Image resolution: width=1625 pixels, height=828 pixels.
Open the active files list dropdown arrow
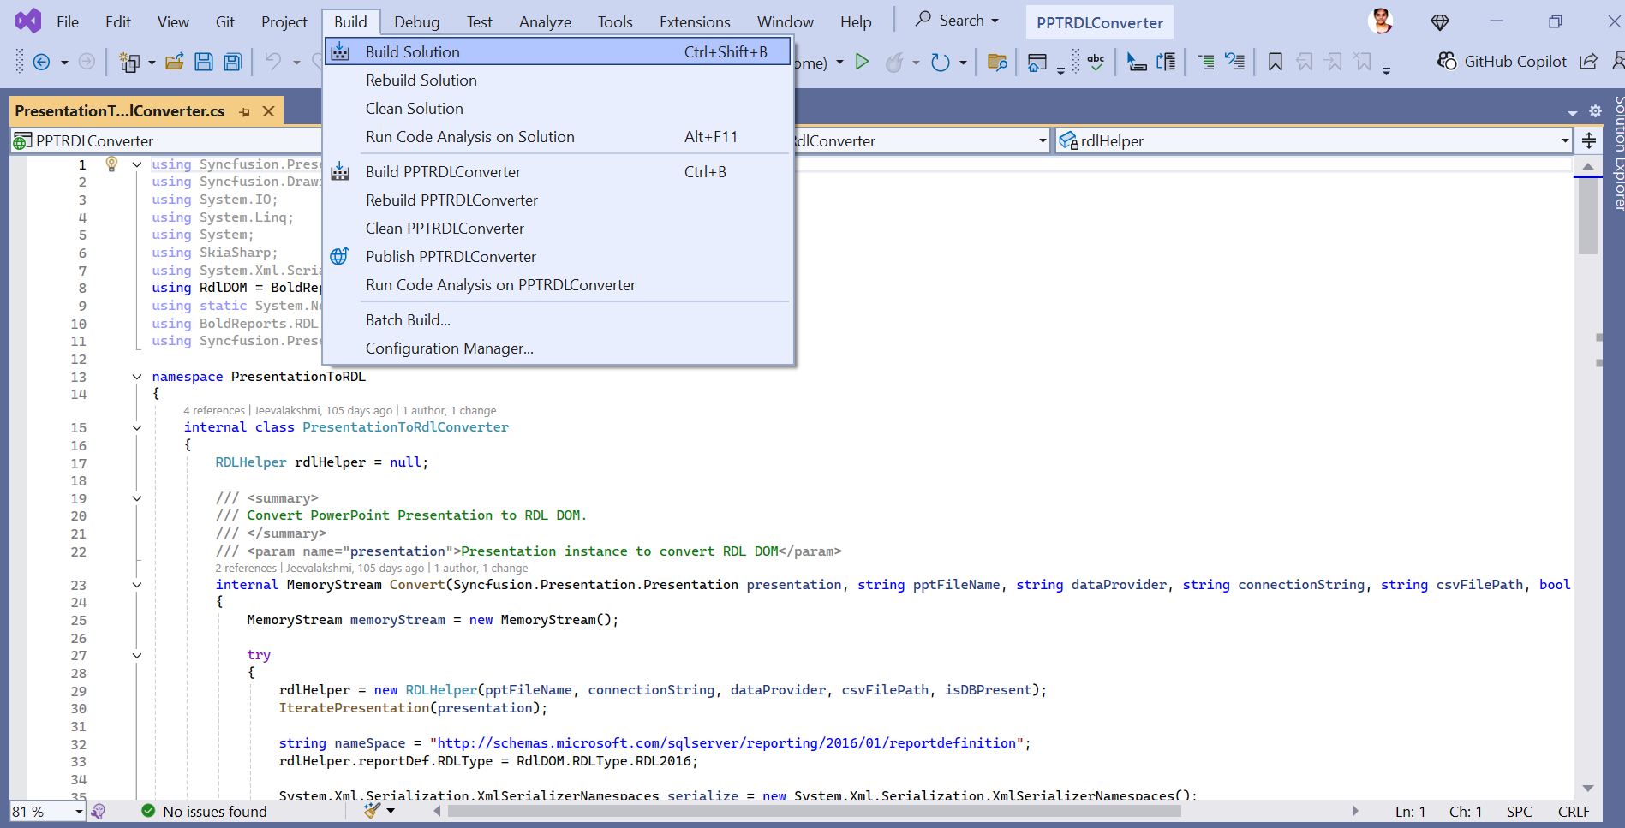click(1572, 112)
